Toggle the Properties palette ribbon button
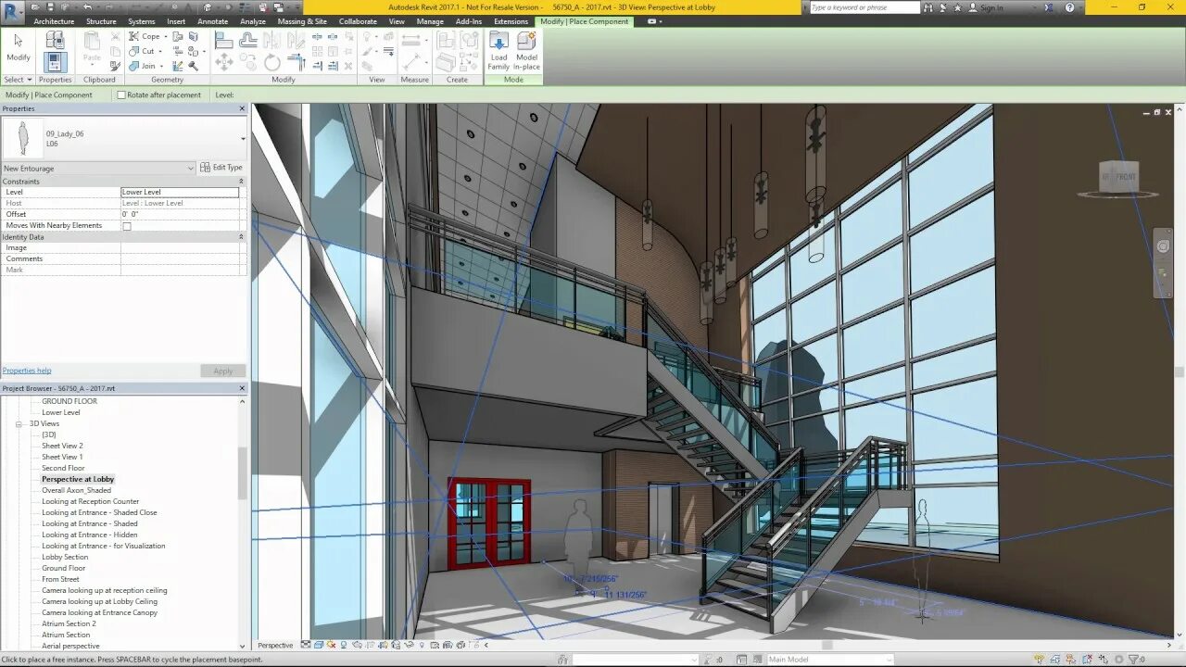This screenshot has height=667, width=1186. pos(55,62)
